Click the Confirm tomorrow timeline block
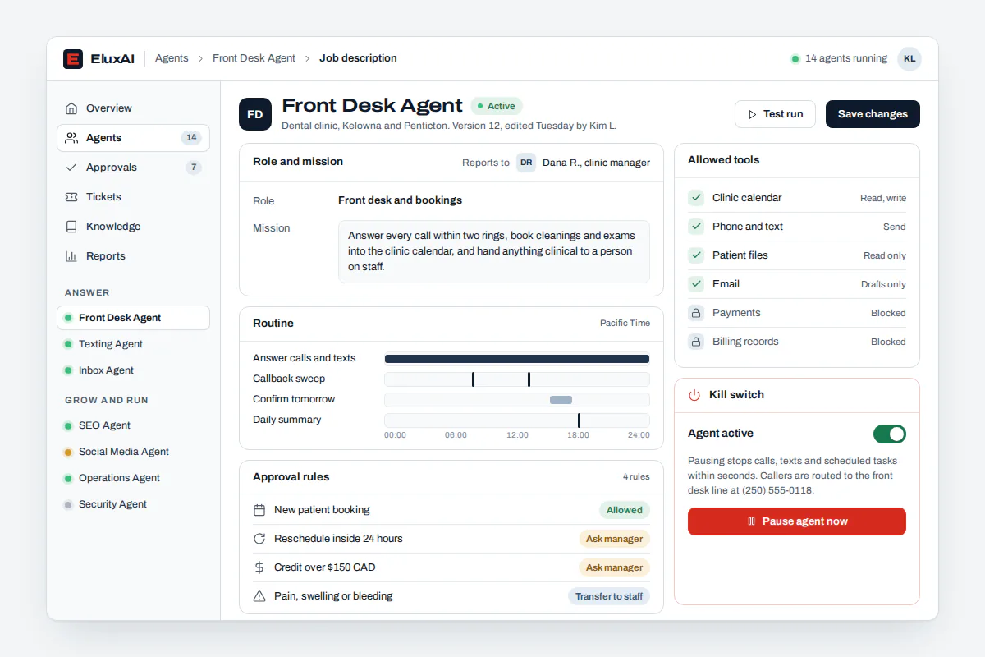This screenshot has height=657, width=985. click(x=561, y=400)
